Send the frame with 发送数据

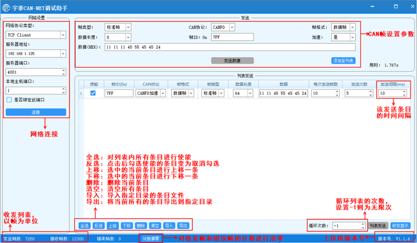click(x=232, y=60)
